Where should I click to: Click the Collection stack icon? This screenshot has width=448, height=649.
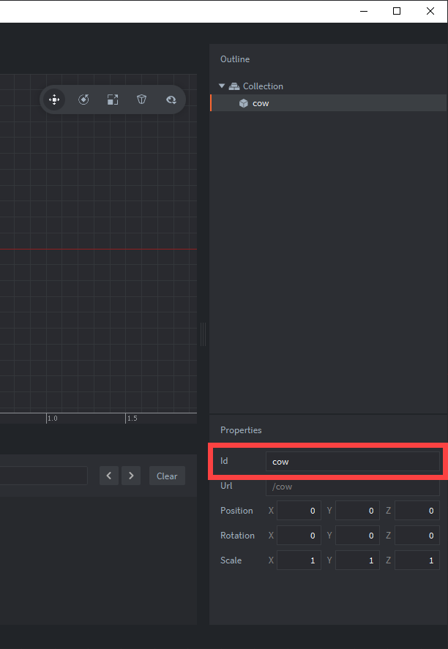pyautogui.click(x=234, y=86)
